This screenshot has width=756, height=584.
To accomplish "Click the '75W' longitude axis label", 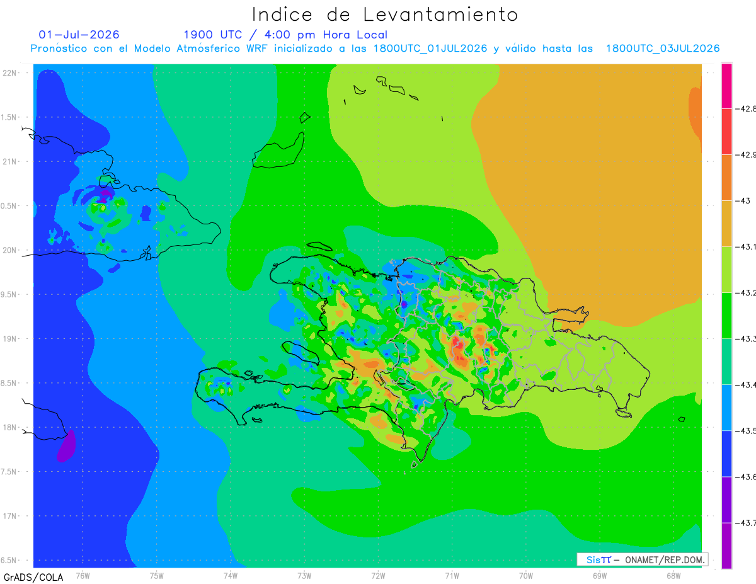I will click(157, 575).
